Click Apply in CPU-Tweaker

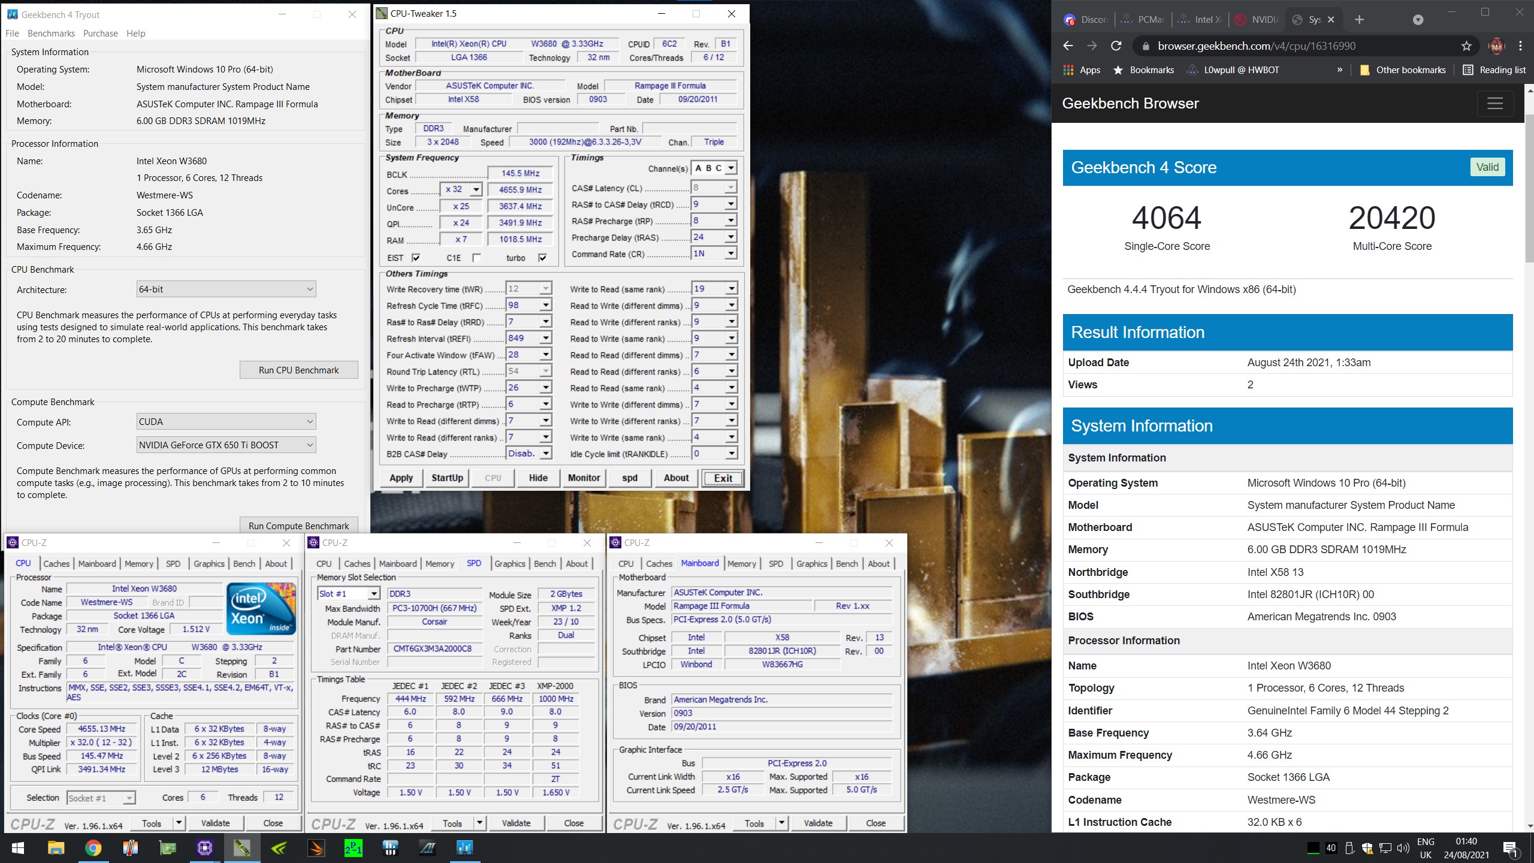[401, 478]
